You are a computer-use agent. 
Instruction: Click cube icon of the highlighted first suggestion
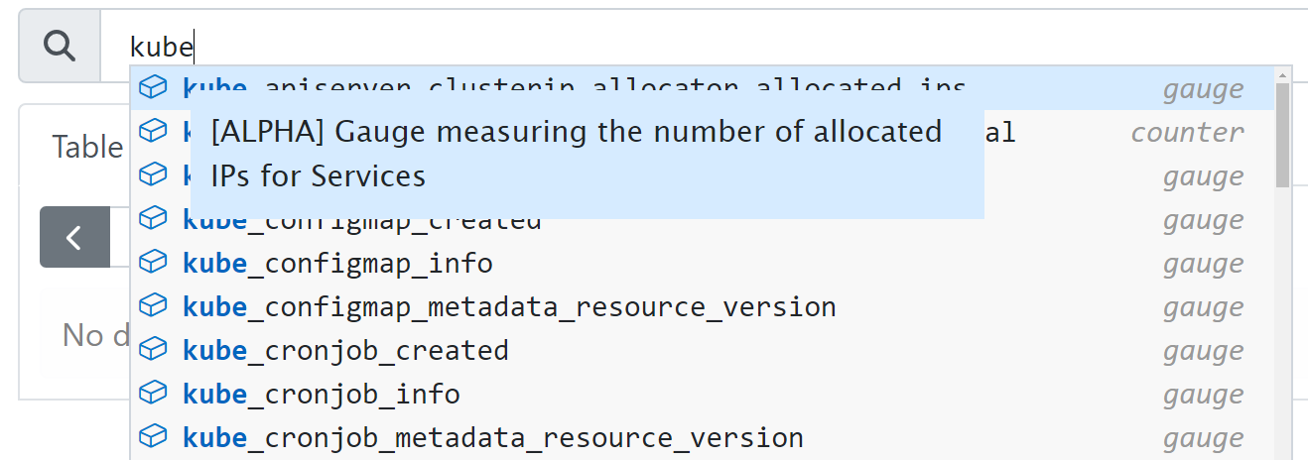(152, 88)
